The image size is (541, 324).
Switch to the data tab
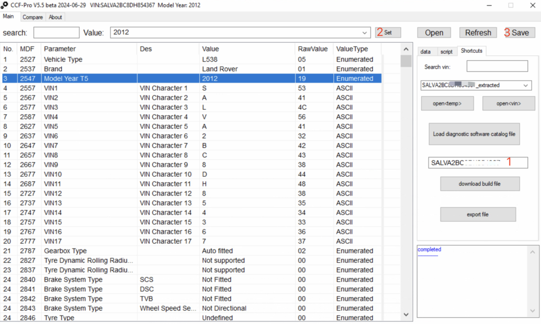coord(426,51)
